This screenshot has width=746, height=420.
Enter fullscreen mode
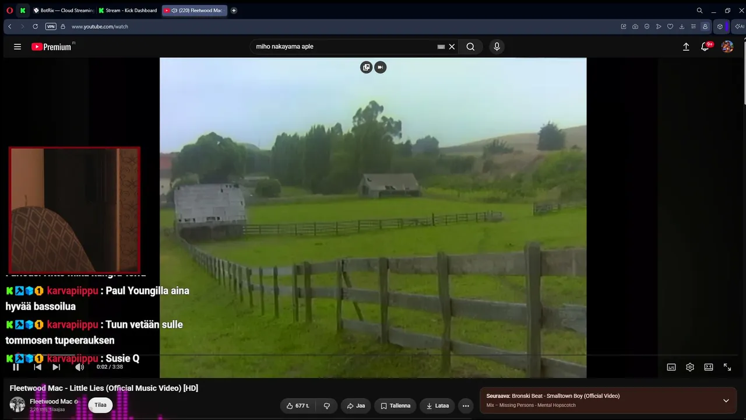727,367
